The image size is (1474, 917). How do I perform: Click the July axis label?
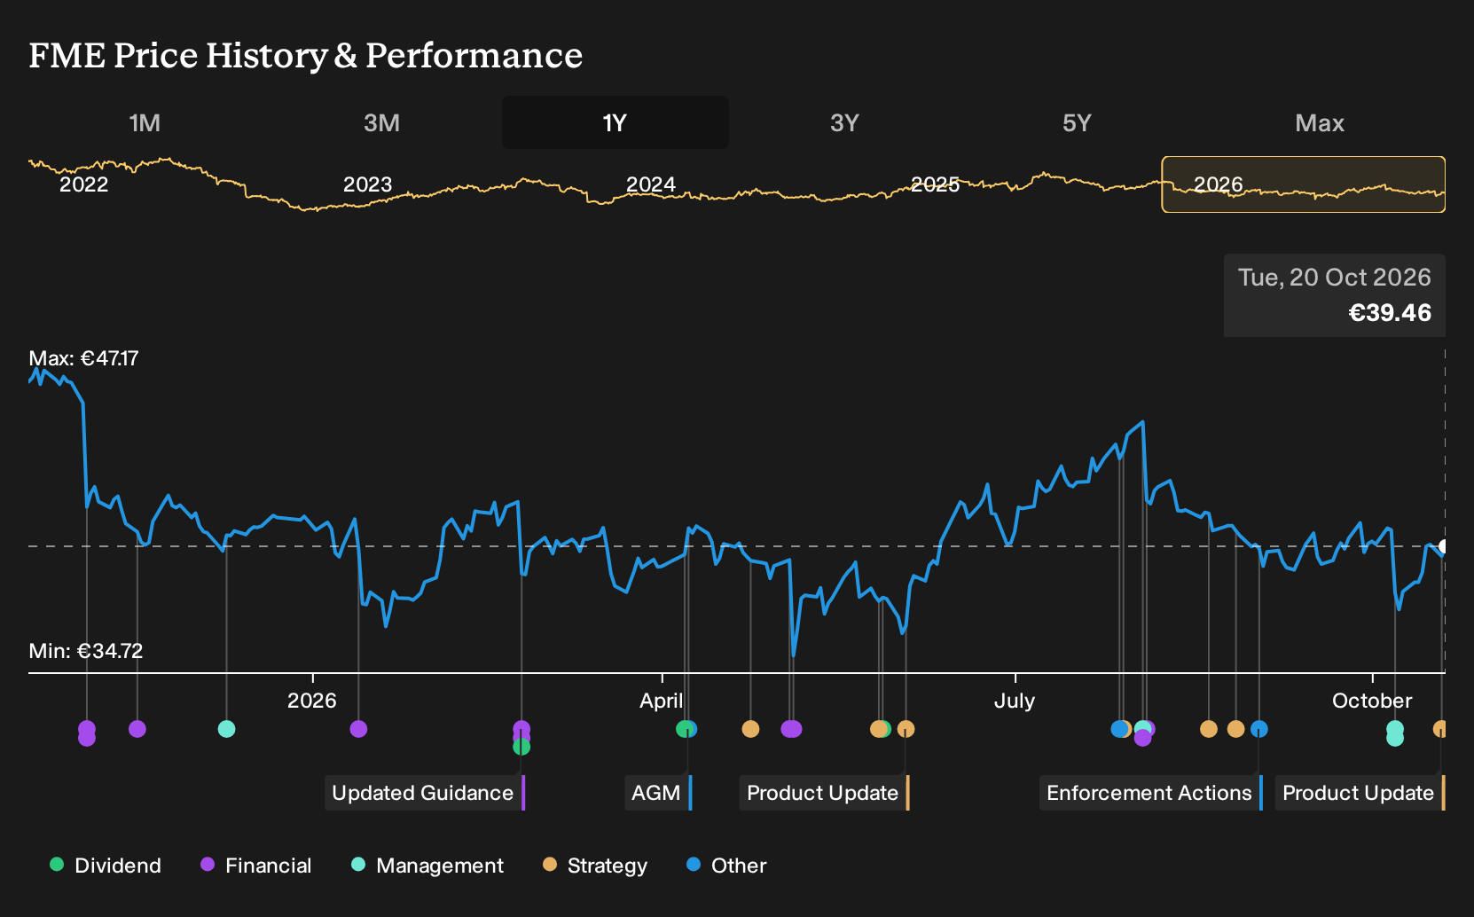pyautogui.click(x=1015, y=701)
